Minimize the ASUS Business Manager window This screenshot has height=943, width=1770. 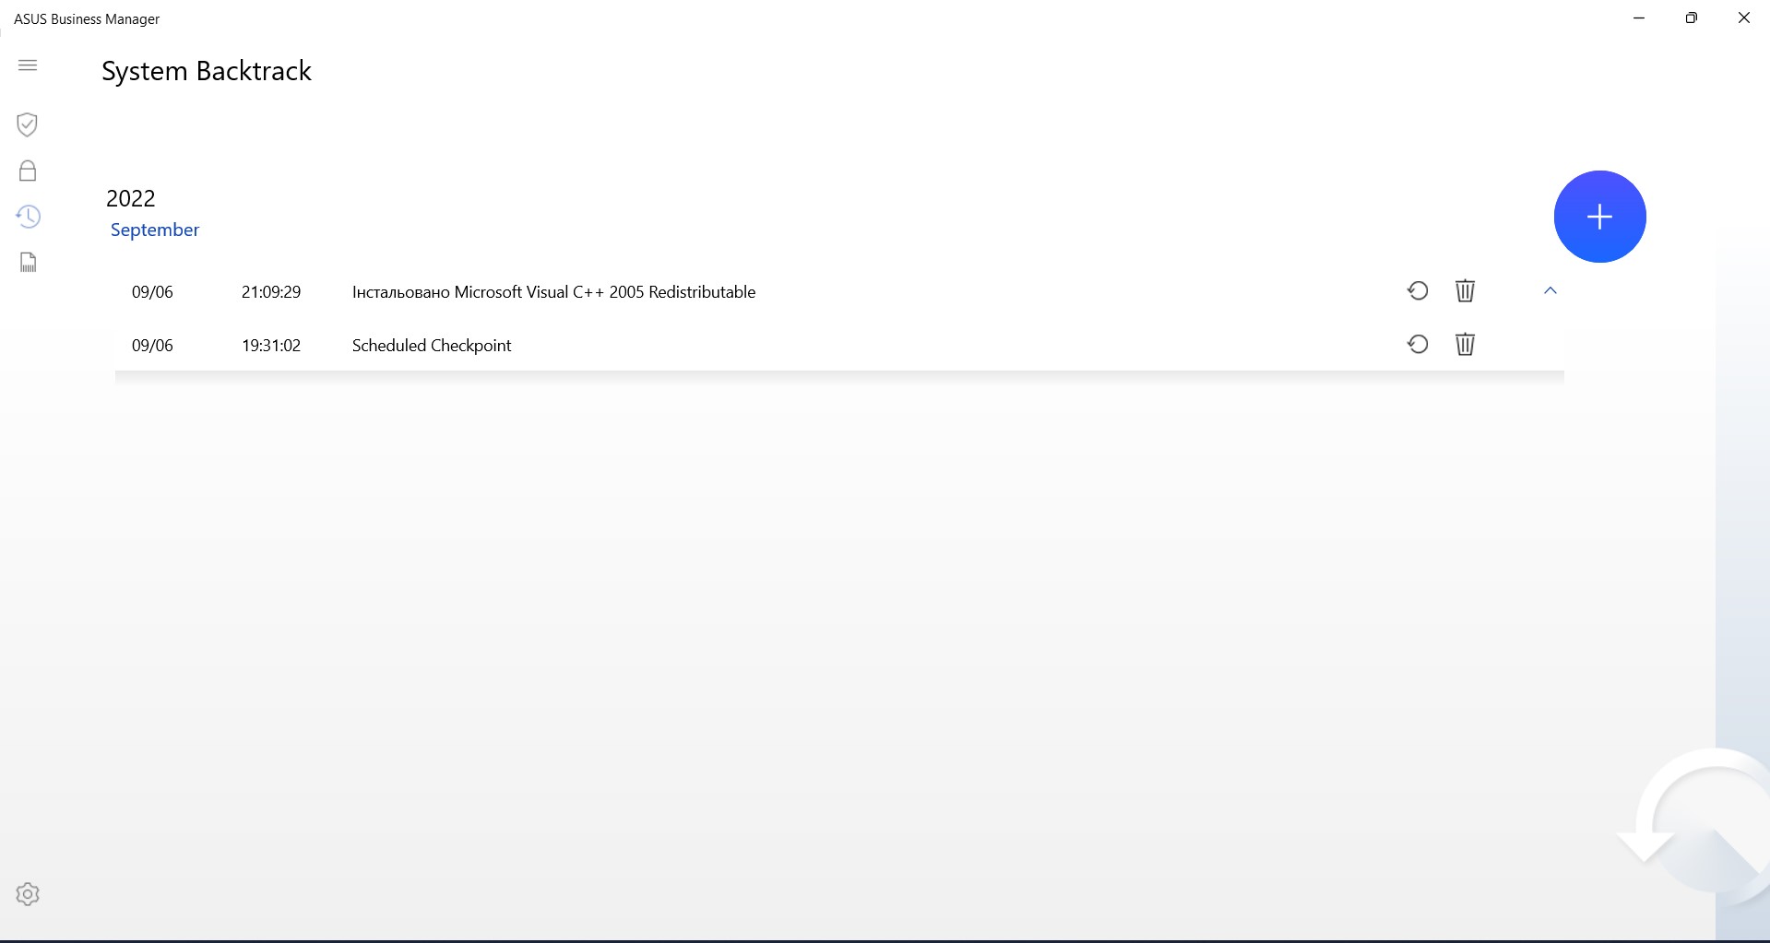click(x=1639, y=18)
